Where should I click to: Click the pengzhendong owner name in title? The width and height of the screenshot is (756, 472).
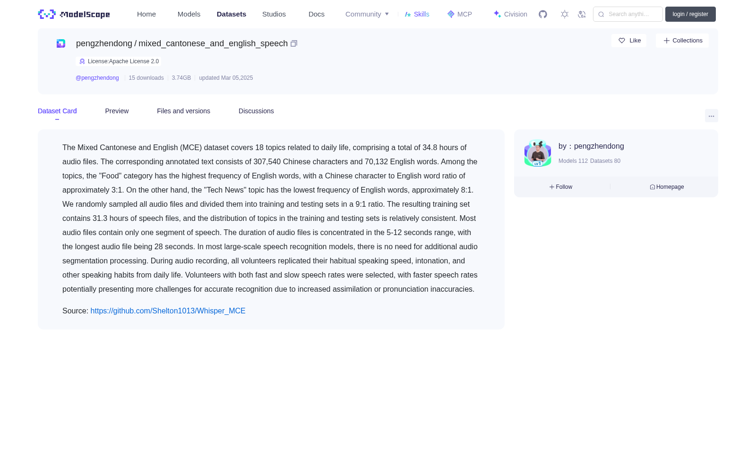(104, 43)
